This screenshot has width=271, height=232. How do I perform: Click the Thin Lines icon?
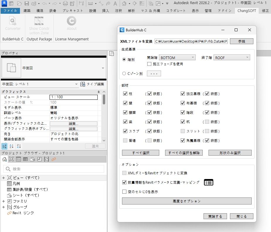pyautogui.click(x=142, y=3)
